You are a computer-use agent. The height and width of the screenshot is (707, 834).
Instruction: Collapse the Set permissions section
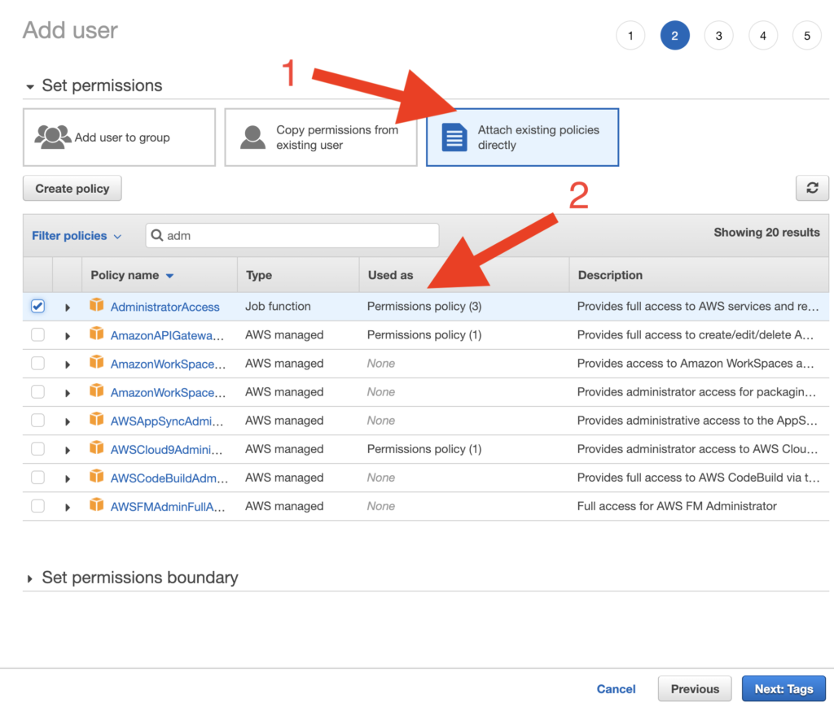tap(30, 86)
